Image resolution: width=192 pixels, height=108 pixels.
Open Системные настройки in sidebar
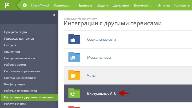click(x=20, y=78)
